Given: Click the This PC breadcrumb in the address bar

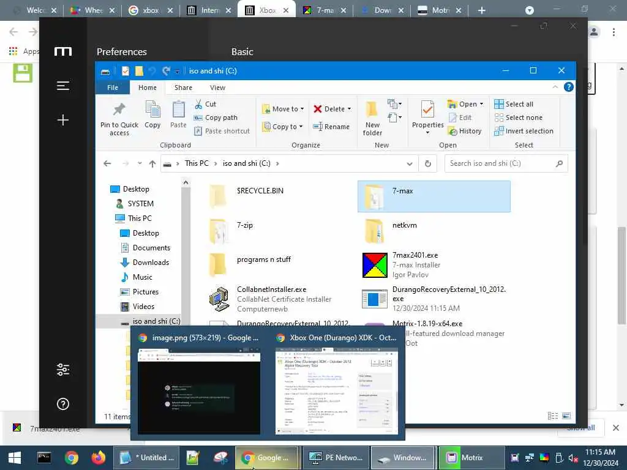Looking at the screenshot, I should (197, 163).
